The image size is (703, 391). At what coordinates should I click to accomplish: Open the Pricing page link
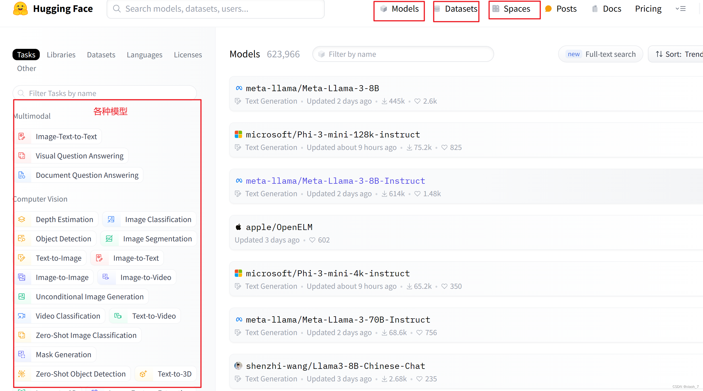click(x=648, y=9)
